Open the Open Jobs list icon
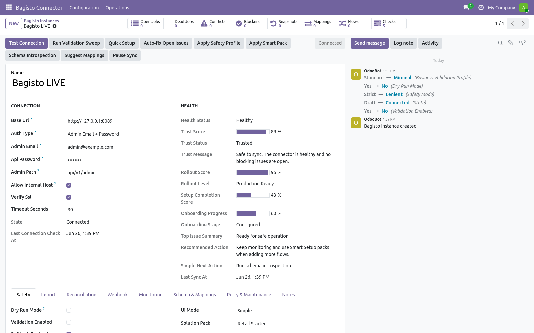Image resolution: width=534 pixels, height=333 pixels. [135, 23]
